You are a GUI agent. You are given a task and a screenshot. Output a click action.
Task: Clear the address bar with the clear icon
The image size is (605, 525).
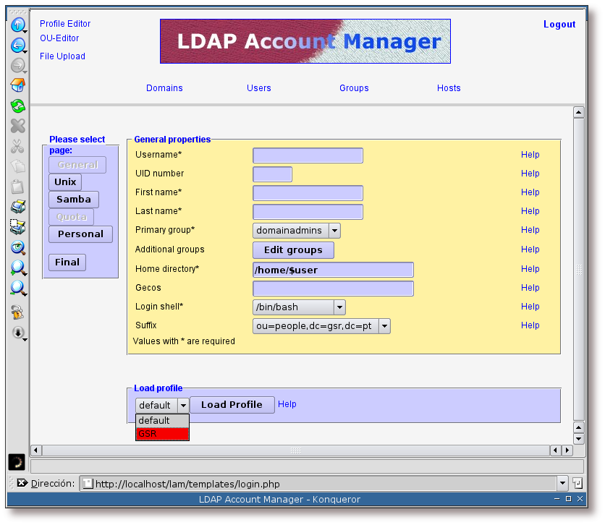click(x=22, y=483)
